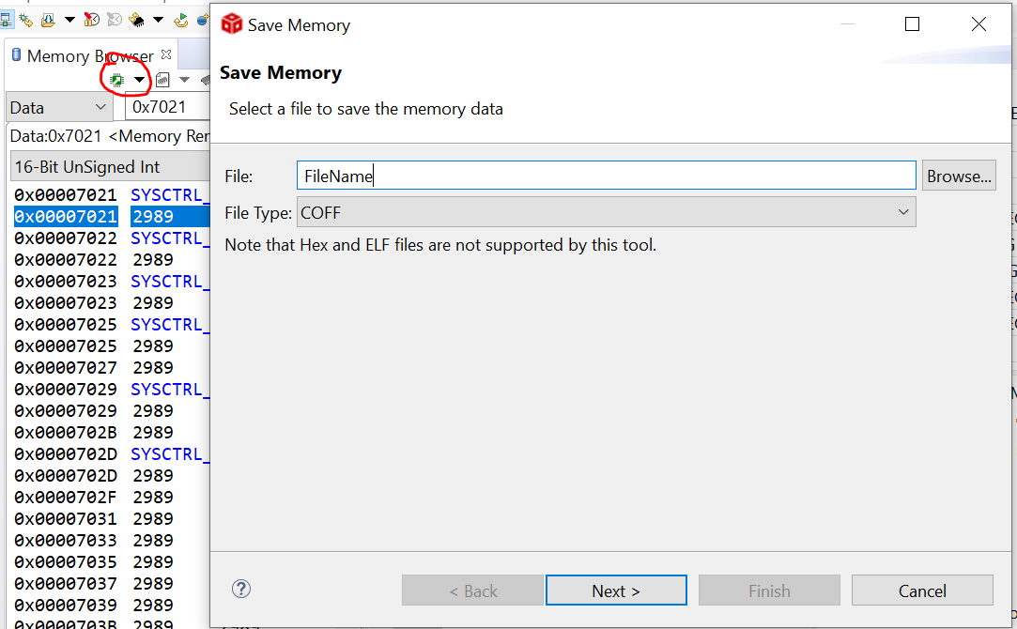
Task: Click the green chip Save Memory icon
Action: 117,80
